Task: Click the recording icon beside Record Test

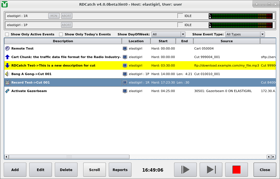Action: pos(7,82)
